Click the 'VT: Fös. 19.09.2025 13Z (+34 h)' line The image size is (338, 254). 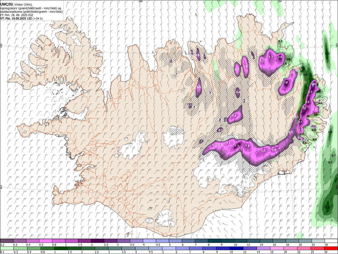(21, 19)
